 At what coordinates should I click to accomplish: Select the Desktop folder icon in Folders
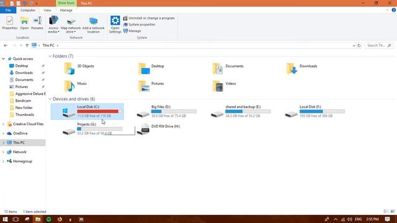pyautogui.click(x=143, y=69)
